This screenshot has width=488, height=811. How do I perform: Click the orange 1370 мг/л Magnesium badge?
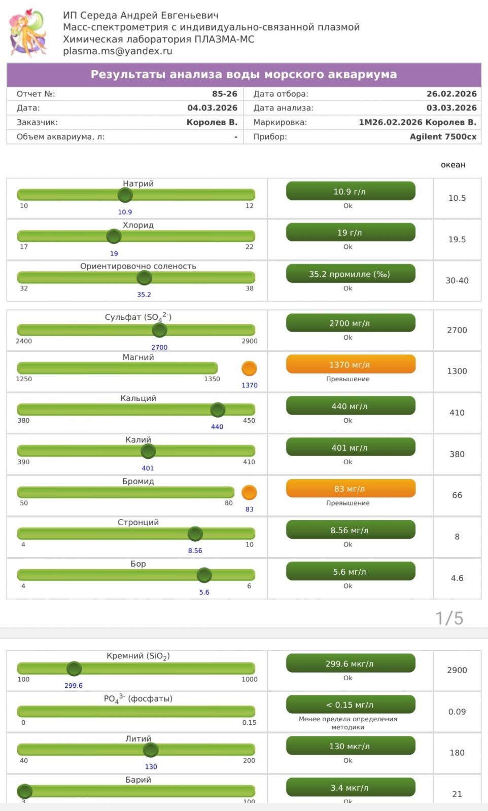coord(351,364)
